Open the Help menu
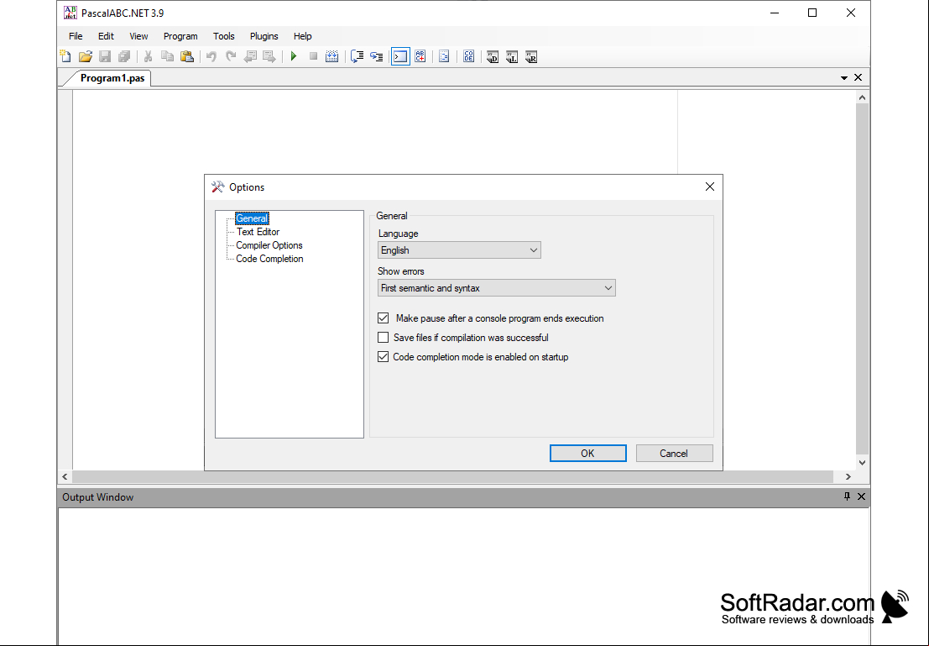Screen dimensions: 929x646 click(303, 36)
